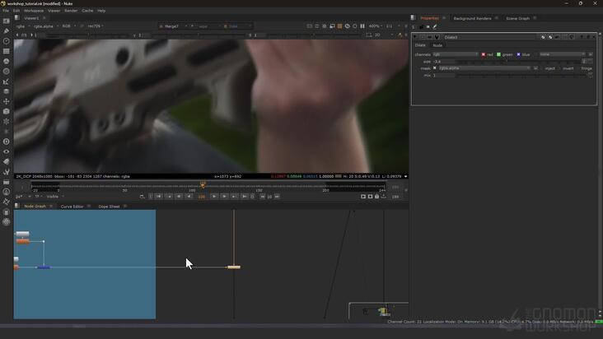Select the Properties tab

[x=429, y=18]
